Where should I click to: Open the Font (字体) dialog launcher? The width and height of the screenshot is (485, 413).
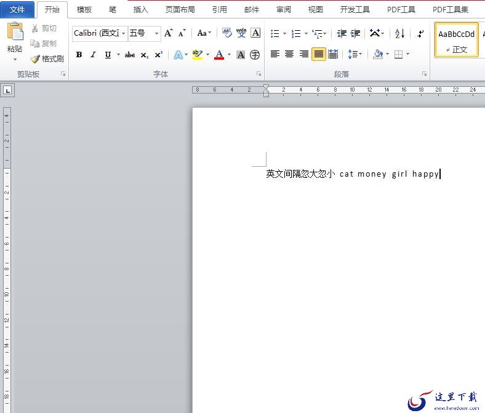(259, 74)
